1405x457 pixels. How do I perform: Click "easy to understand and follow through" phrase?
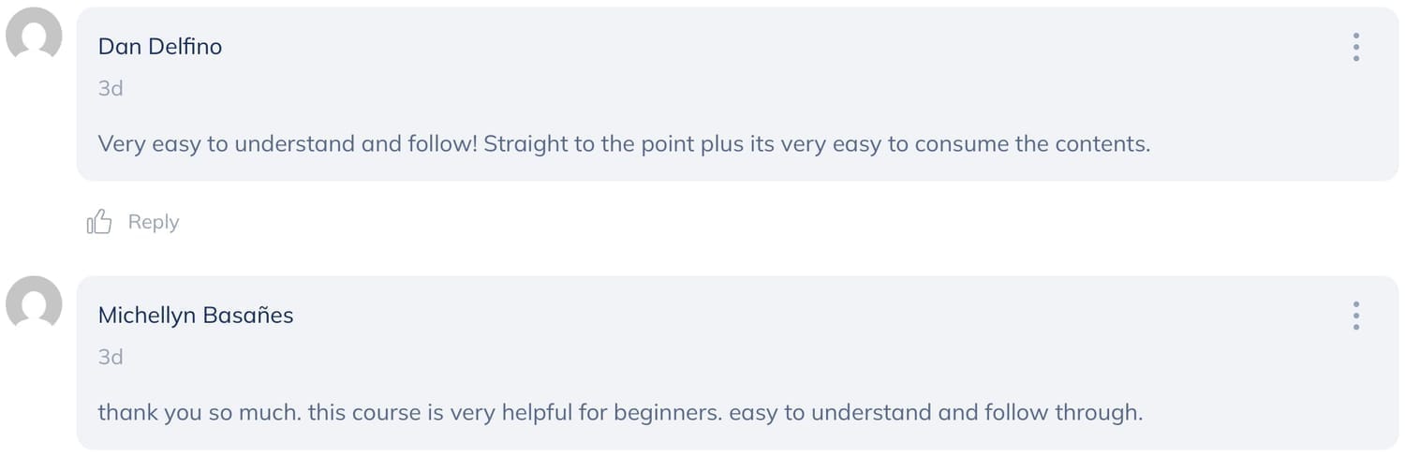935,413
